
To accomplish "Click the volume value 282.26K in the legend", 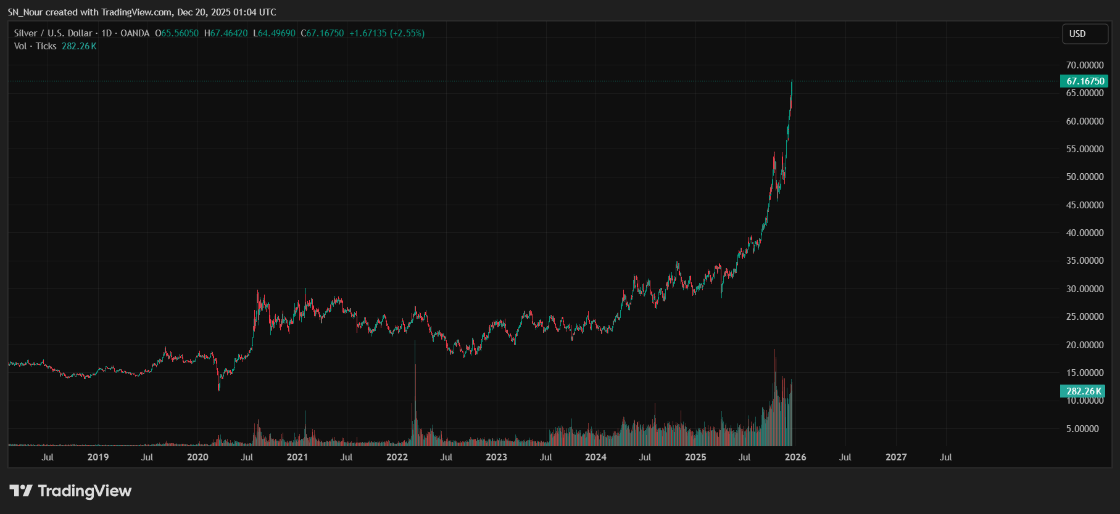I will 79,46.
